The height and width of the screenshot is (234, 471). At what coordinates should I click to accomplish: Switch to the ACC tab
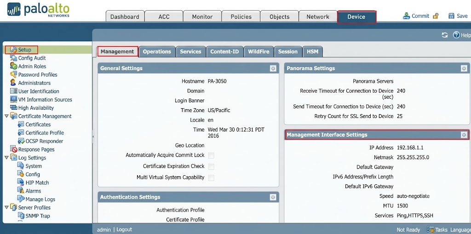(164, 17)
